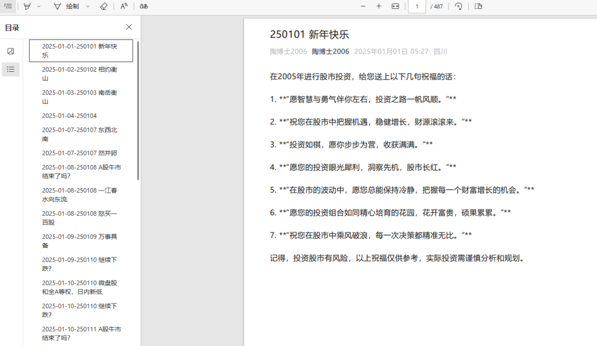Open entry 2025-01-10-250111 A股牛市结束了吗?
This screenshot has width=597, height=346.
(81, 333)
